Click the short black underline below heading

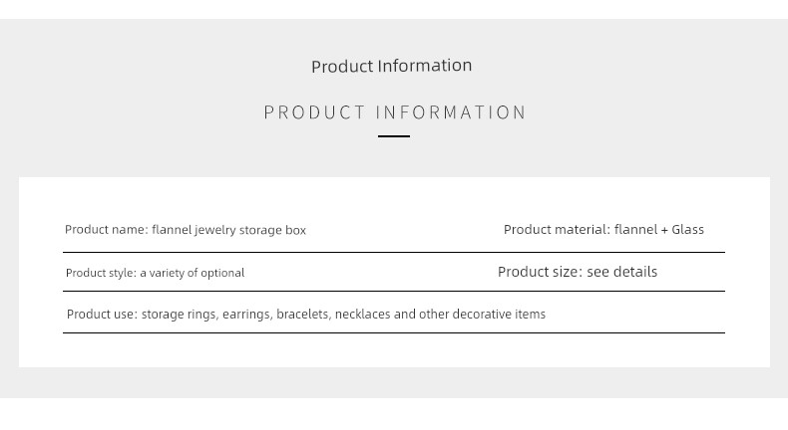[394, 136]
